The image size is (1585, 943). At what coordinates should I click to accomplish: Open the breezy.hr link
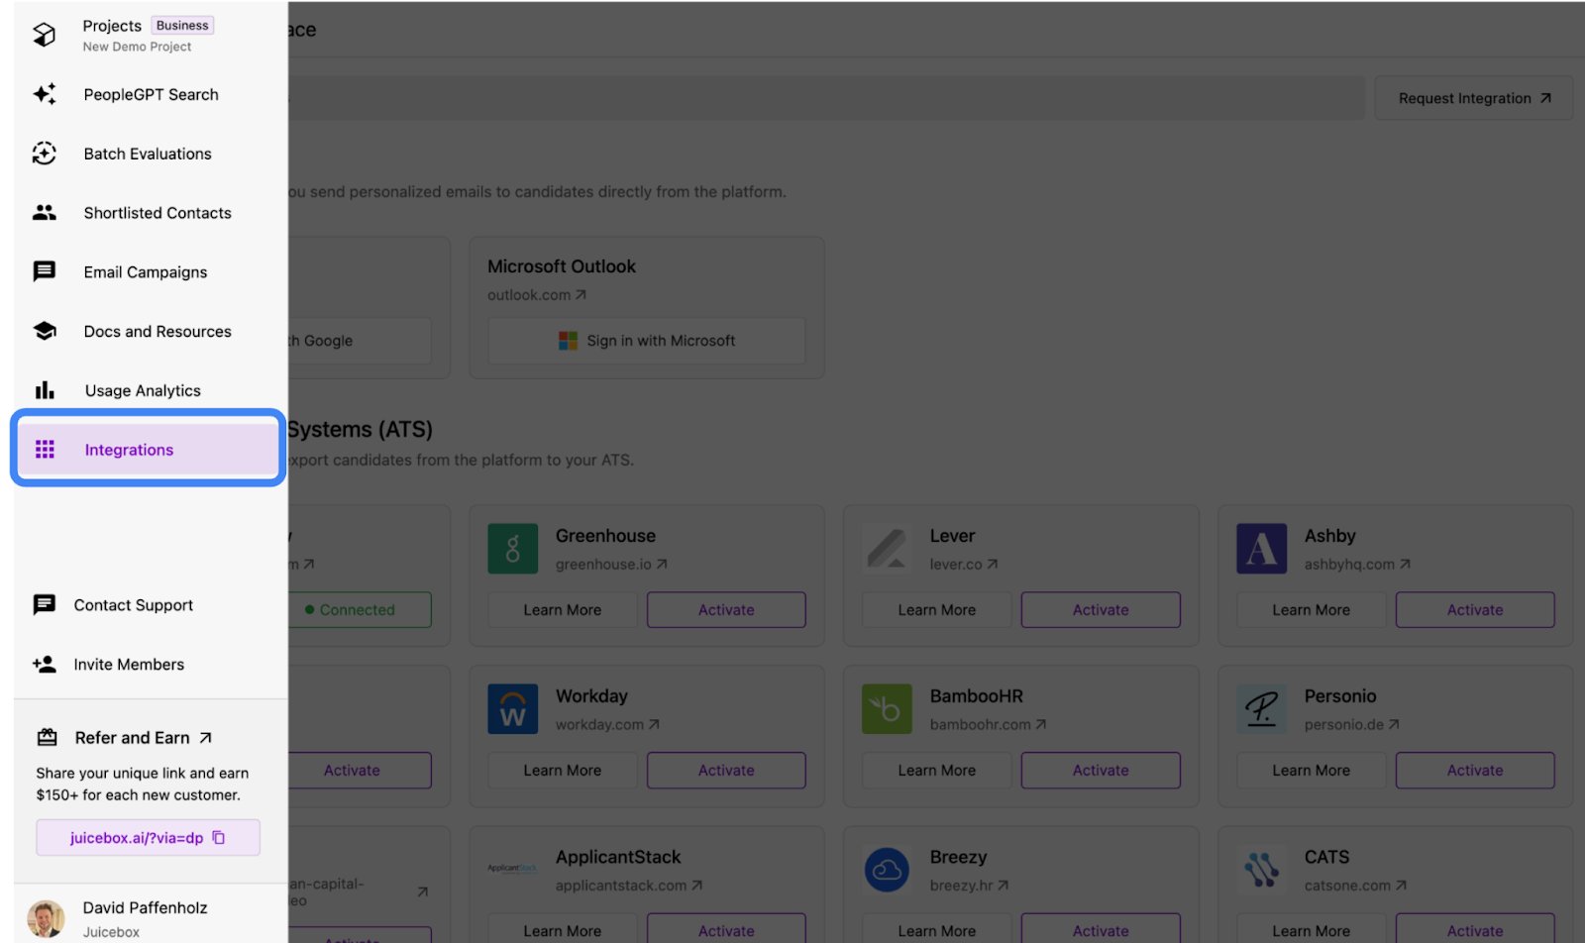[969, 886]
